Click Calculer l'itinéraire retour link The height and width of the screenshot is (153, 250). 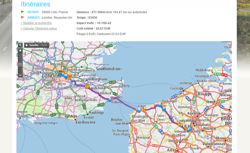pyautogui.click(x=39, y=29)
